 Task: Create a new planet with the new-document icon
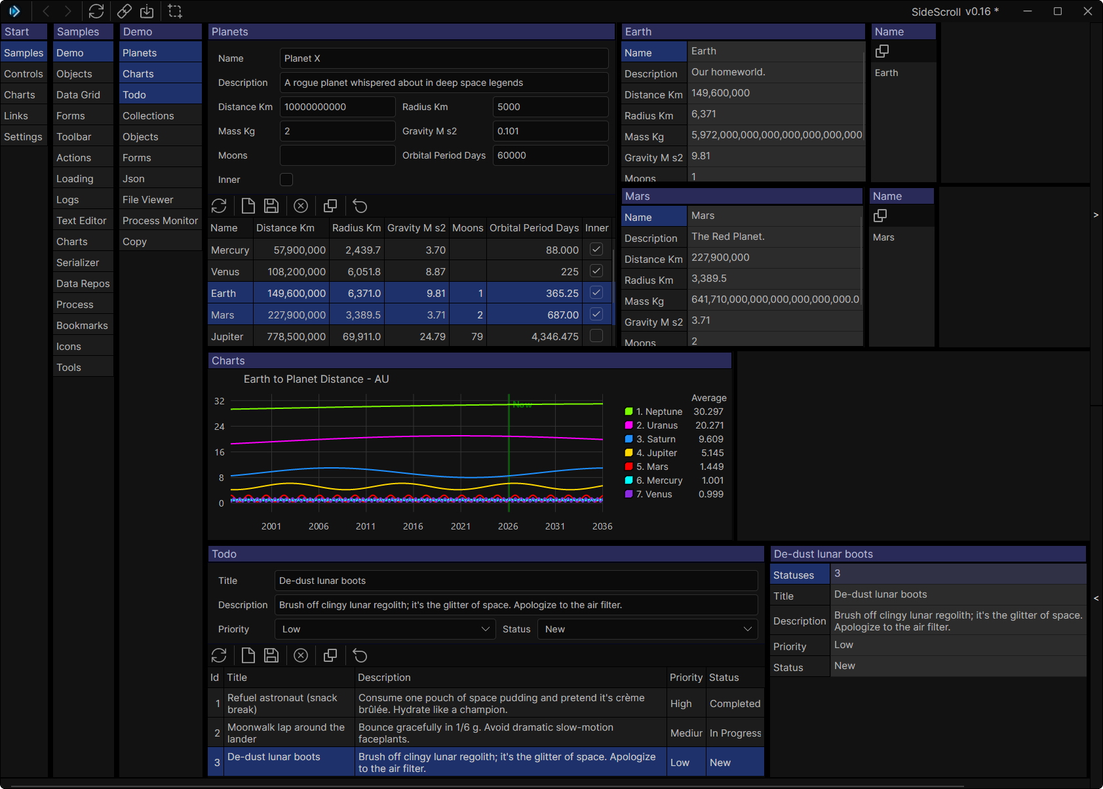click(248, 205)
